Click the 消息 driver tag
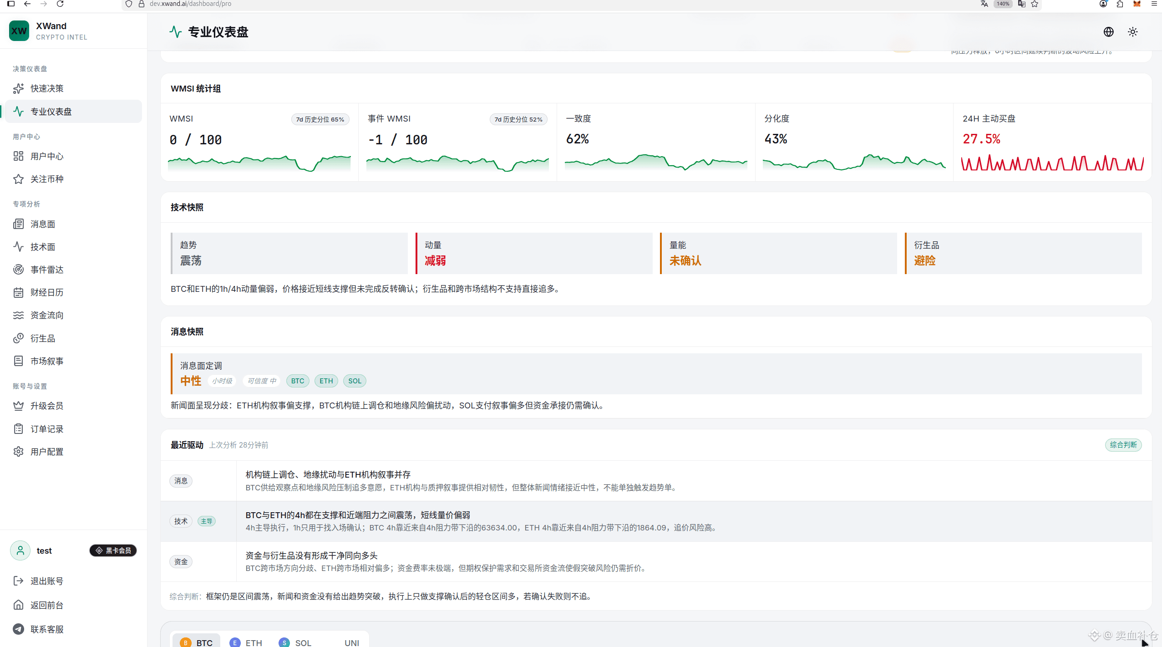The image size is (1162, 647). 181,481
